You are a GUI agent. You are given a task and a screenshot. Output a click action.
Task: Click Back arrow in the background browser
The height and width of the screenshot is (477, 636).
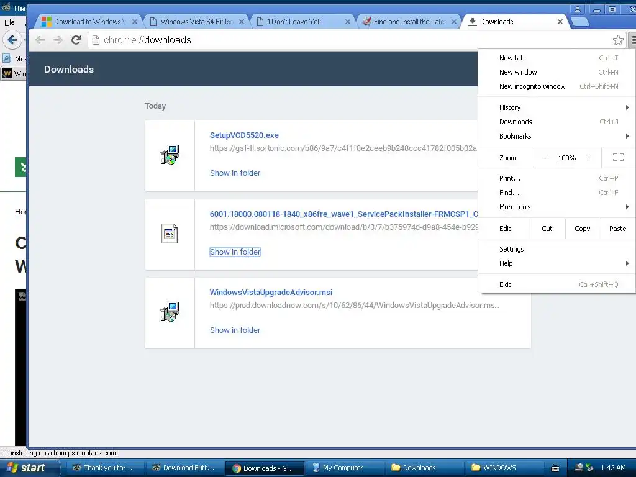[12, 40]
